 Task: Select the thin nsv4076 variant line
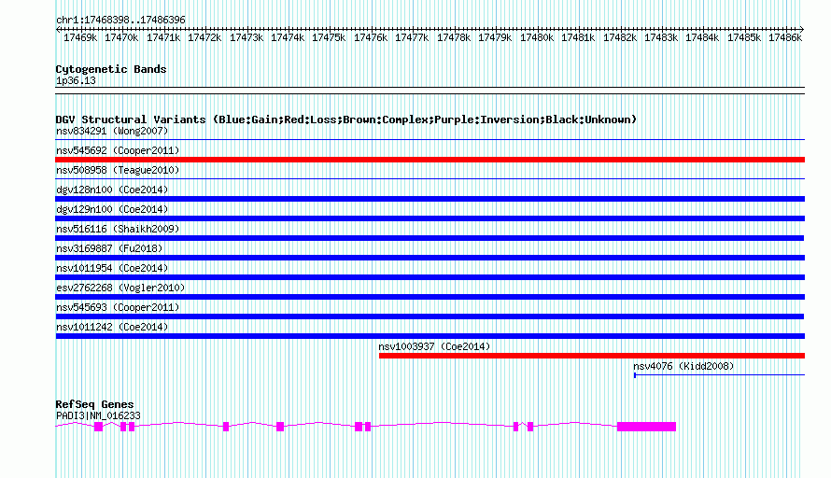click(x=719, y=375)
